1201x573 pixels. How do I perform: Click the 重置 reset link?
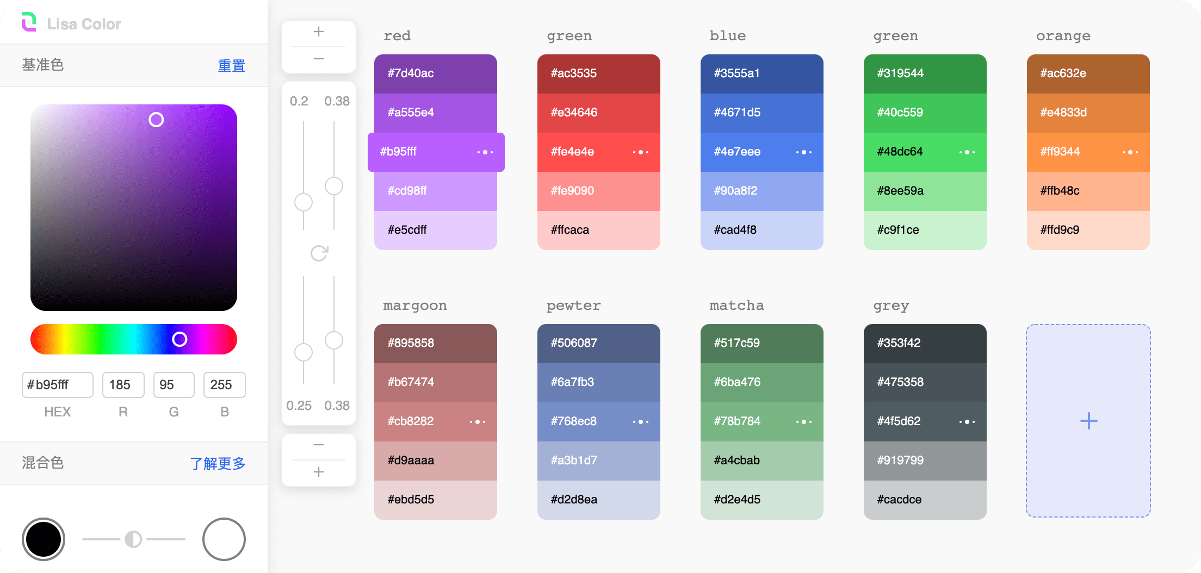(232, 66)
